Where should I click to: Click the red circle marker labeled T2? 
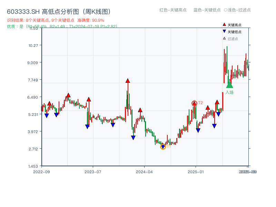point(194,102)
